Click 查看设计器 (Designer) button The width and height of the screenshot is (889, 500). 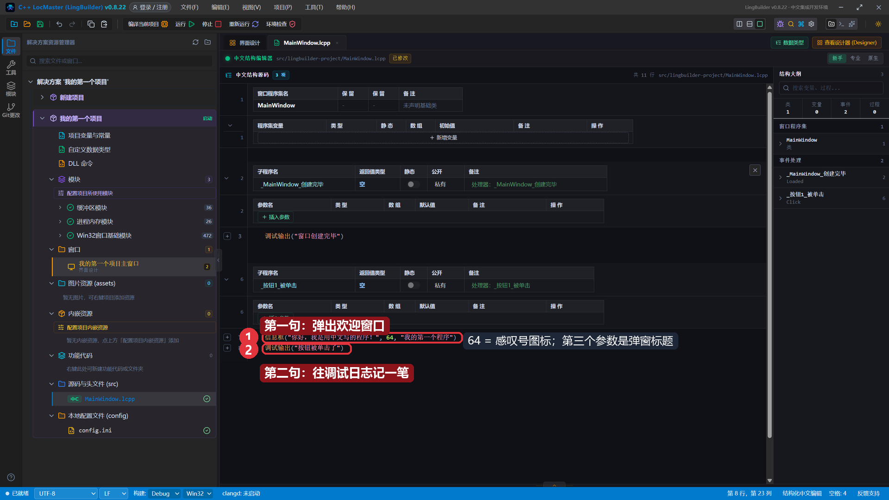click(847, 43)
